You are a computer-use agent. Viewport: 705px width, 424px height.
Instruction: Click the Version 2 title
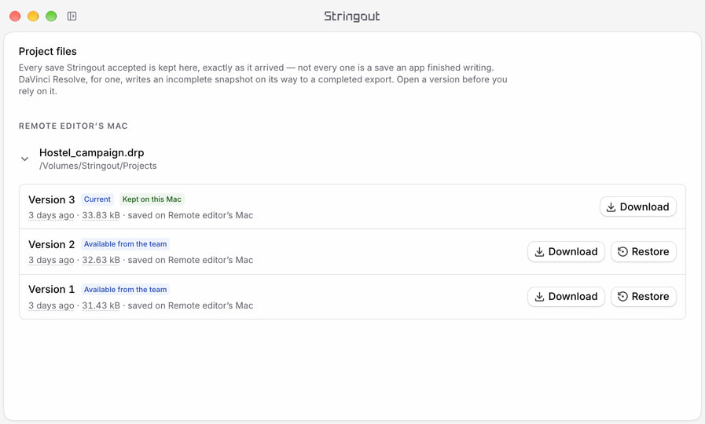[x=51, y=244]
